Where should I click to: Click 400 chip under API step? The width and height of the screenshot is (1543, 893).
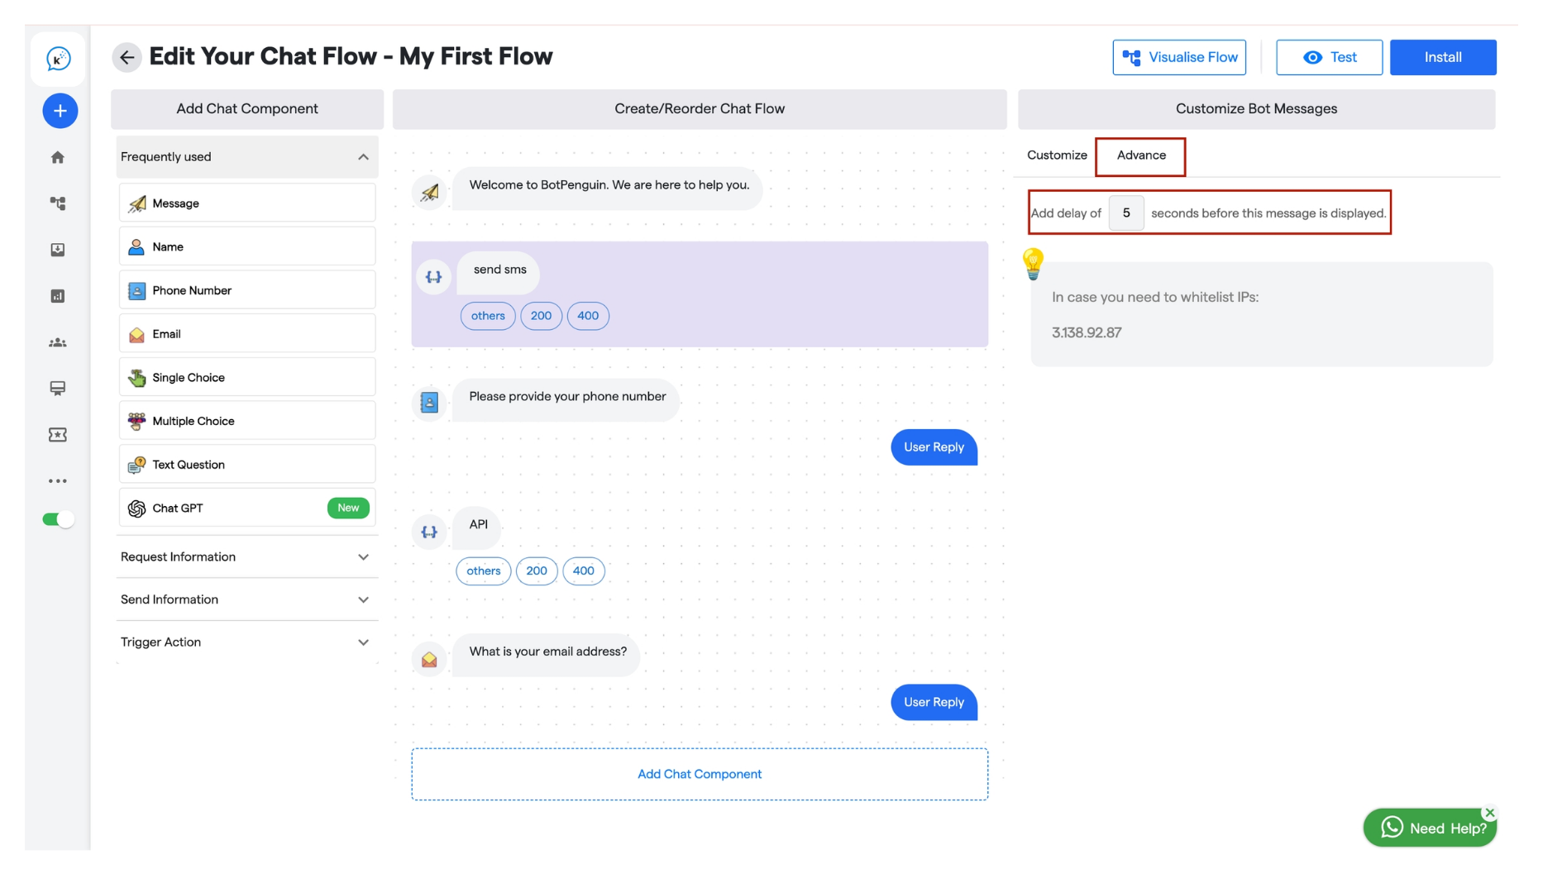584,571
